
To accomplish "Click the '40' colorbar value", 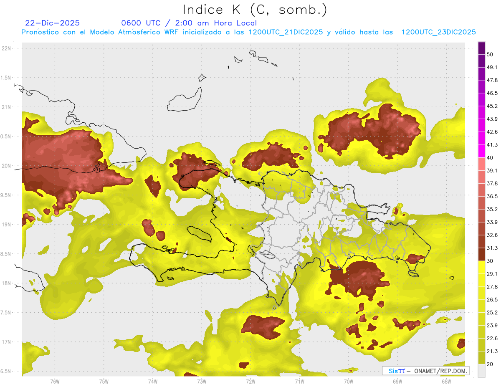I will coord(490,157).
